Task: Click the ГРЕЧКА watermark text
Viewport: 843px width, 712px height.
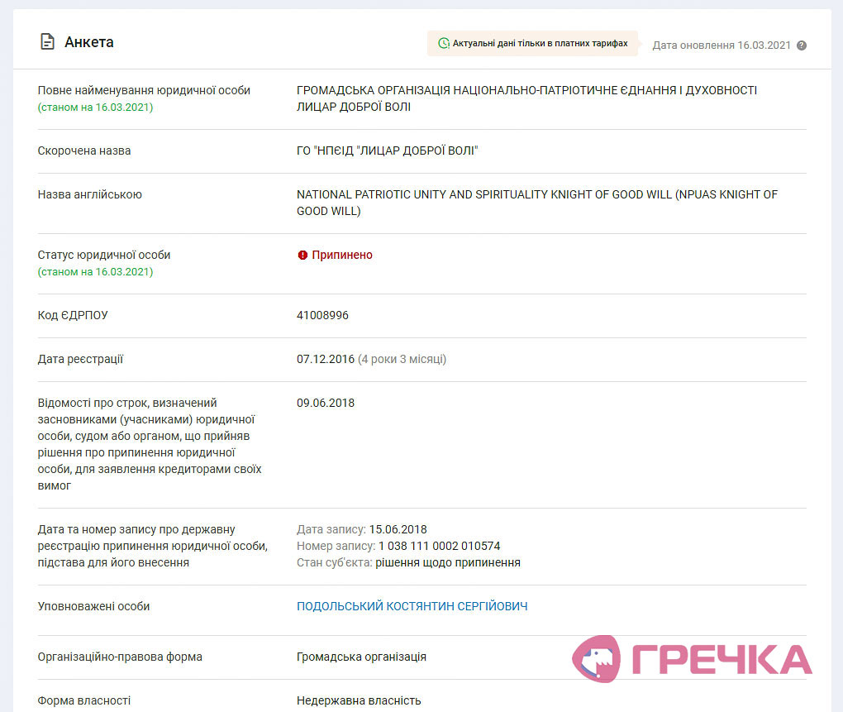Action: click(x=722, y=659)
